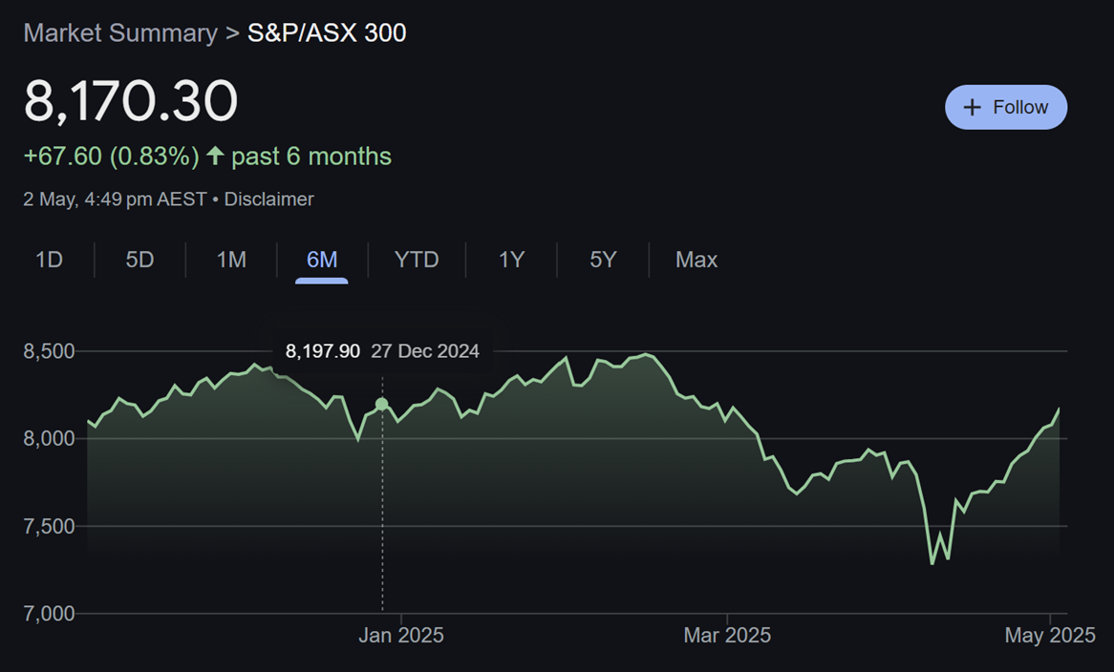Image resolution: width=1114 pixels, height=672 pixels.
Task: Switch to the 1Y time range
Action: (x=510, y=259)
